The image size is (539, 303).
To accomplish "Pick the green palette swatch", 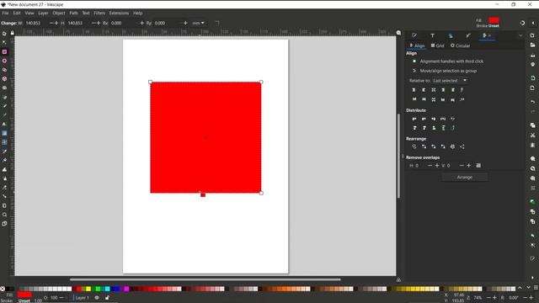I will pos(98,289).
